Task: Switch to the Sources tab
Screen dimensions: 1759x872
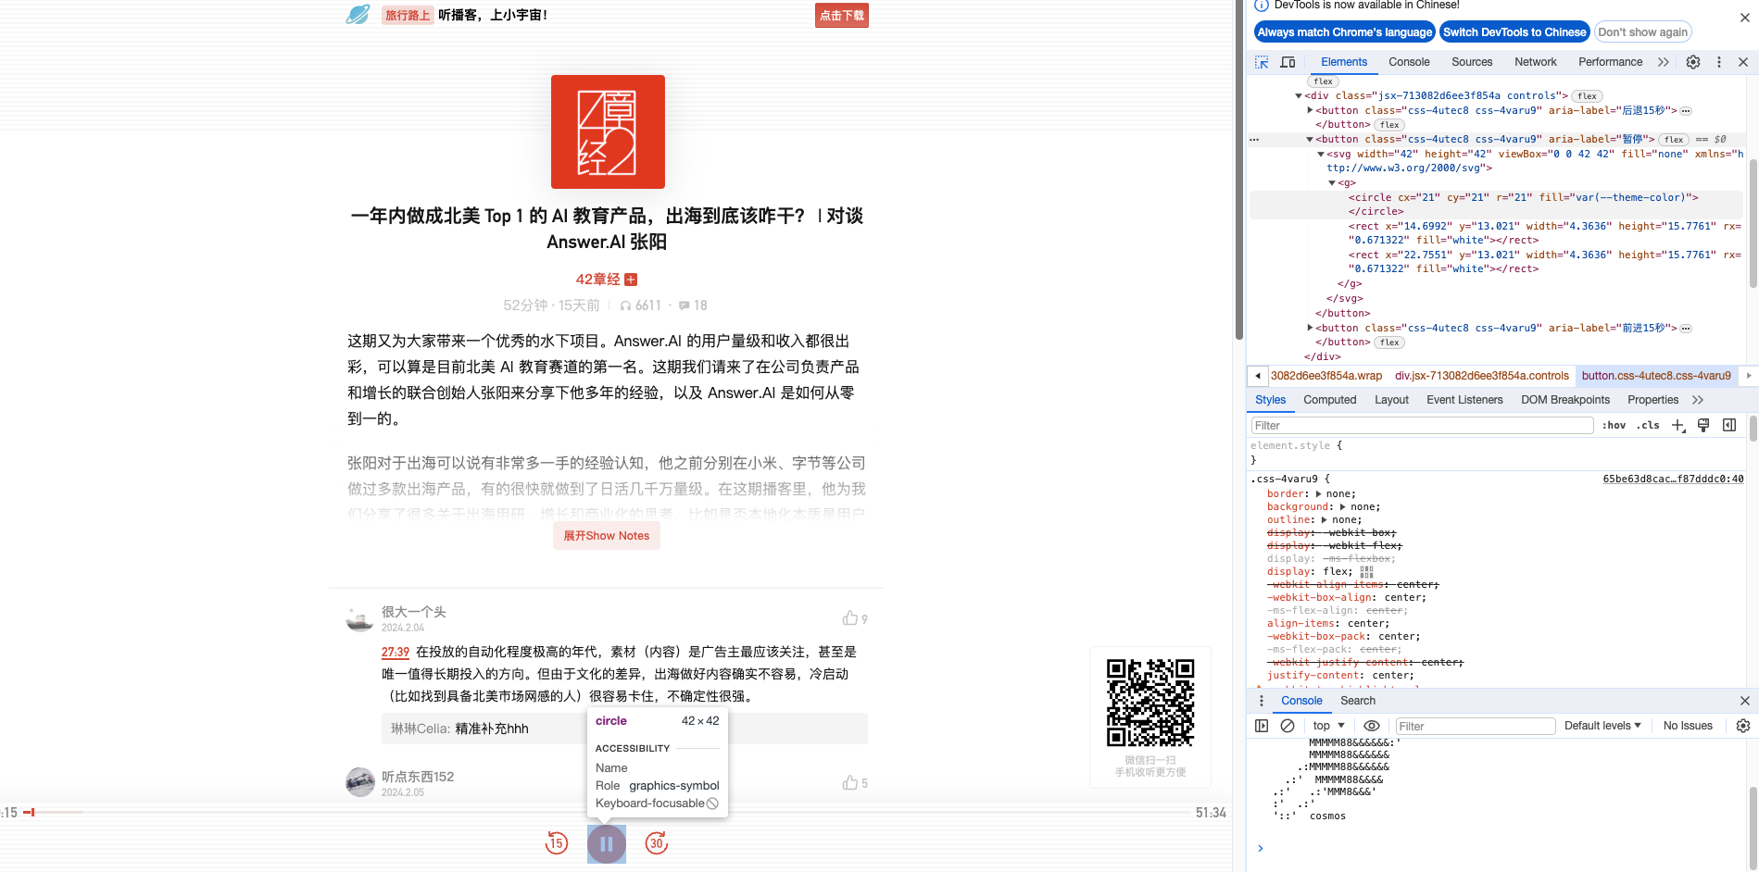Action: point(1472,62)
